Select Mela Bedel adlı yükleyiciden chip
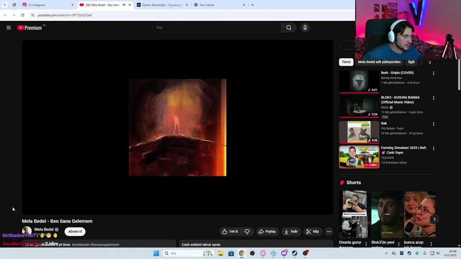The height and width of the screenshot is (259, 461). tap(379, 62)
